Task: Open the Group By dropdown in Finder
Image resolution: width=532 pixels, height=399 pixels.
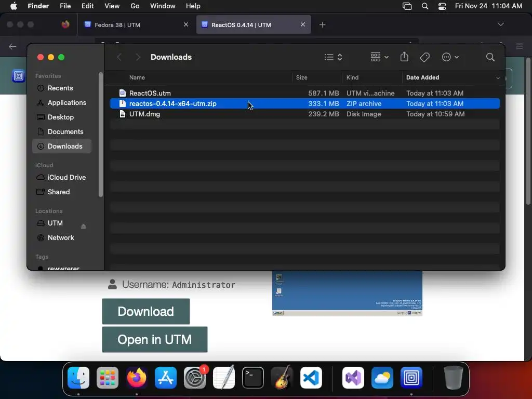Action: (x=379, y=57)
